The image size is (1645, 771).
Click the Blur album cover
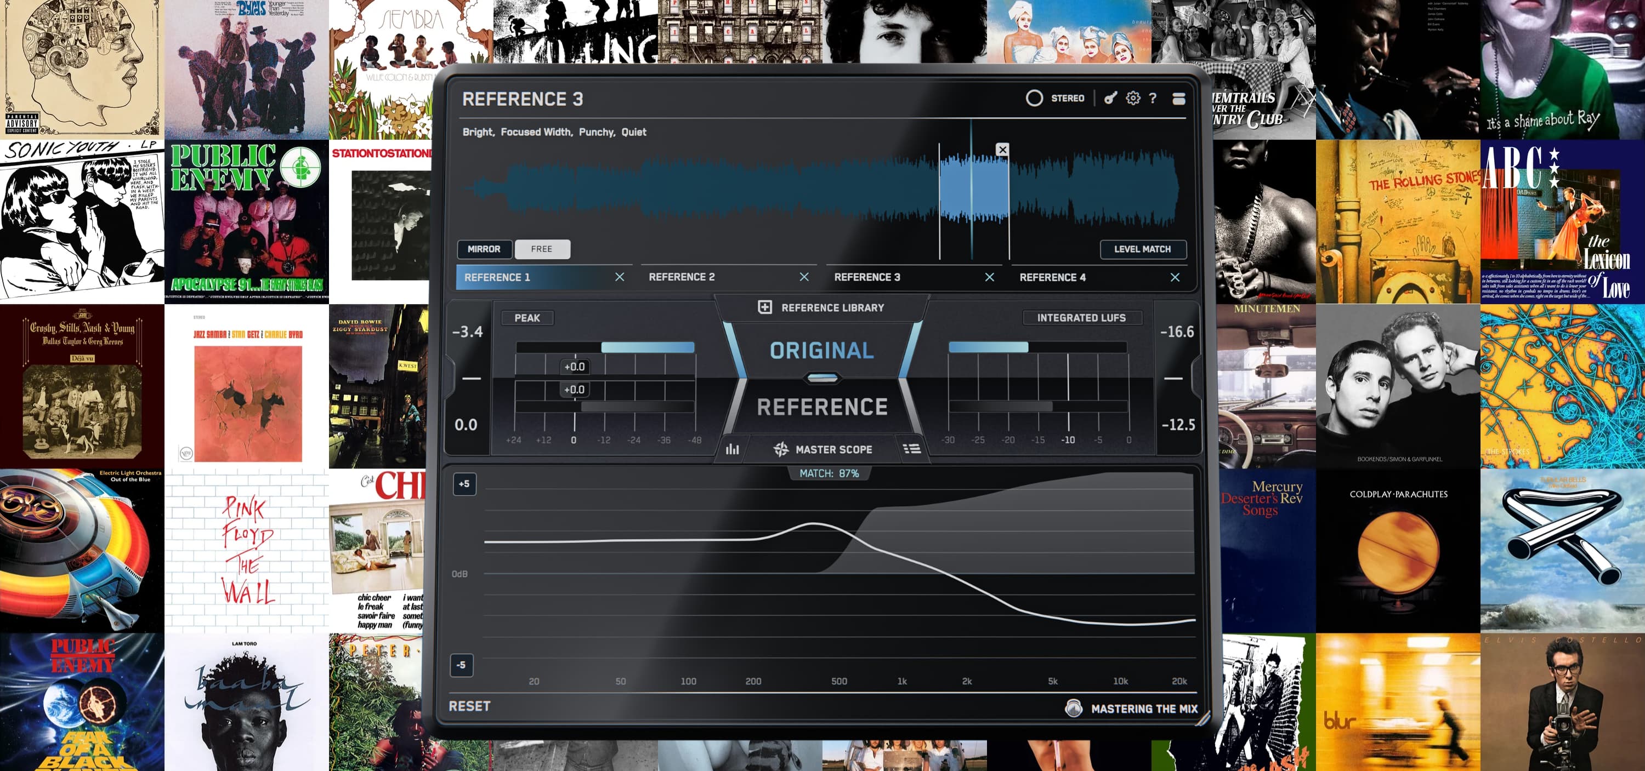[x=1398, y=702]
